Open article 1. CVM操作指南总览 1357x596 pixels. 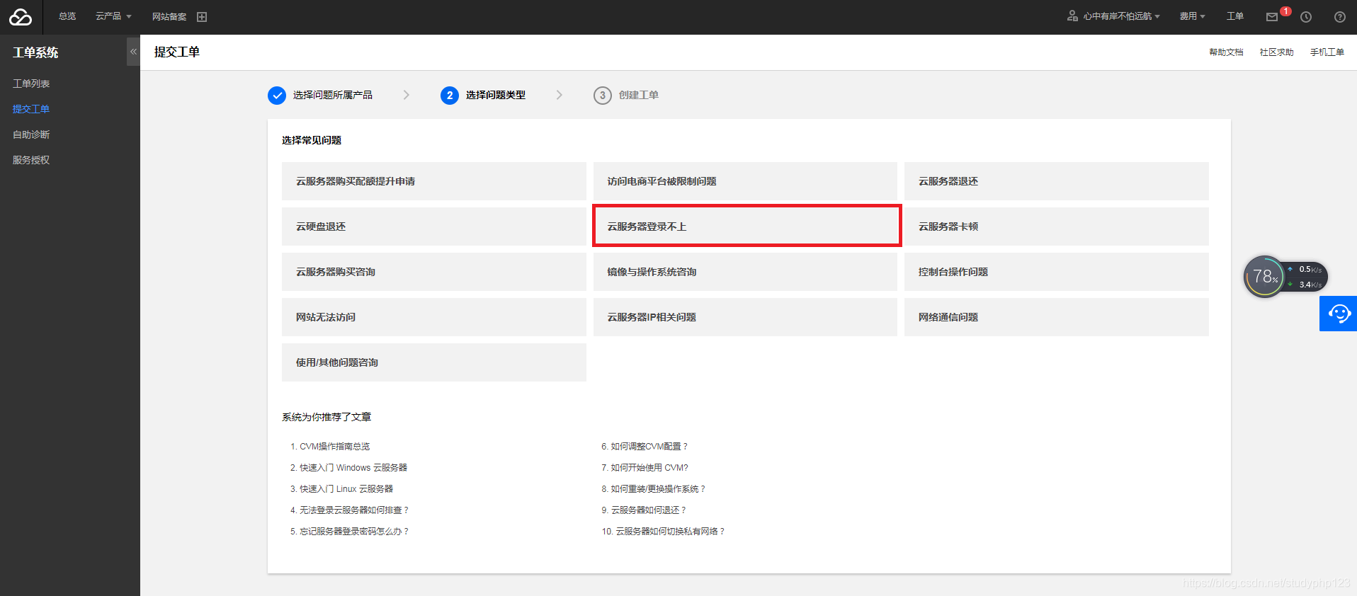point(330,447)
